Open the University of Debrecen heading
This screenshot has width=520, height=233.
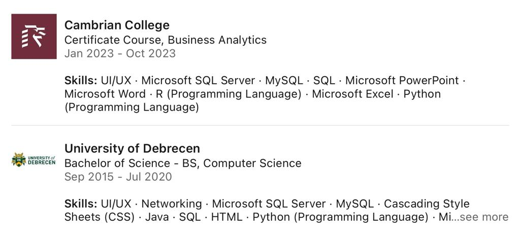pyautogui.click(x=132, y=149)
